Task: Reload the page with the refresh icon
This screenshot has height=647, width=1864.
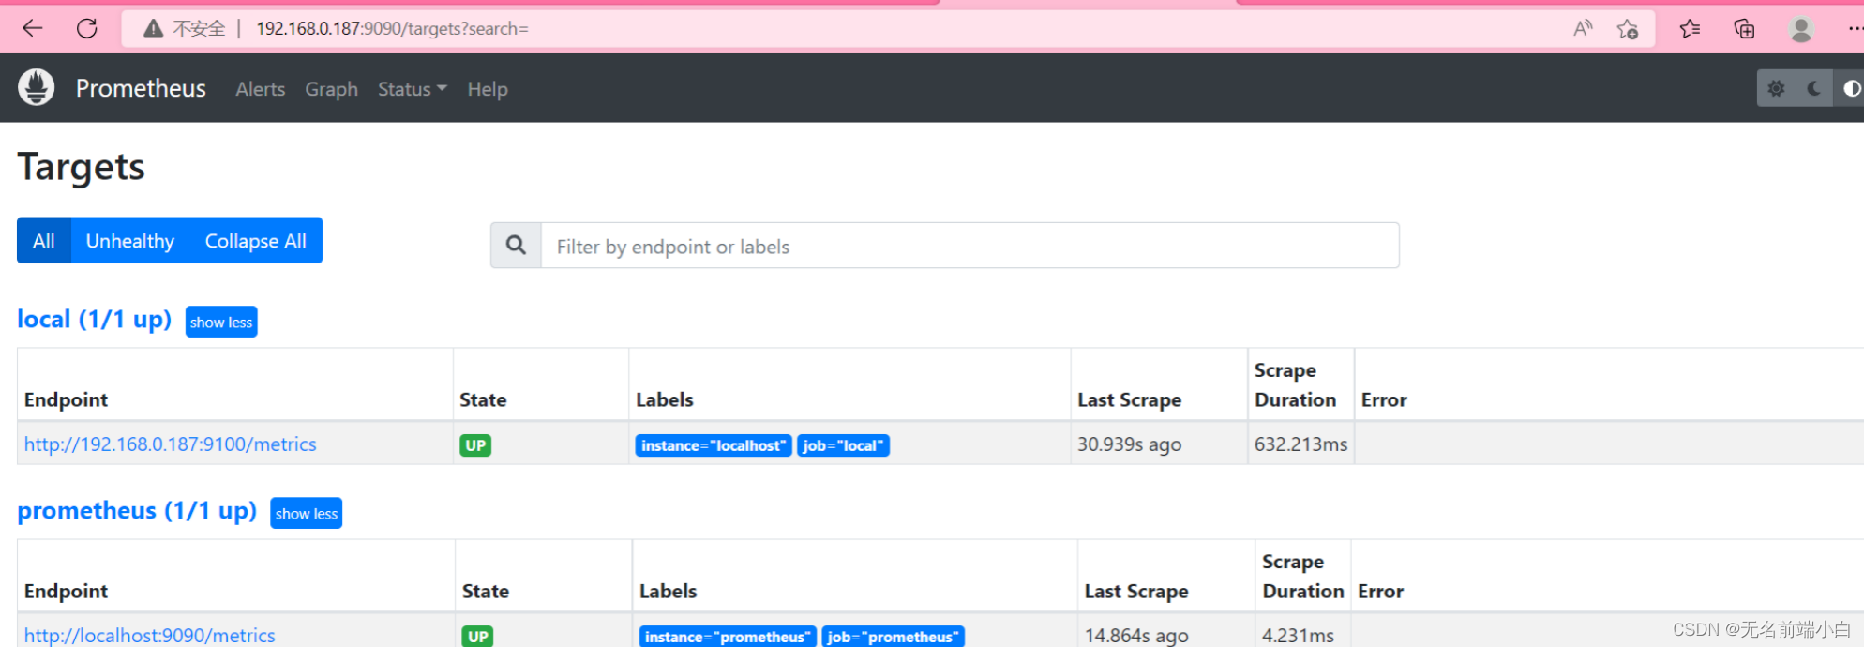Action: point(87,28)
